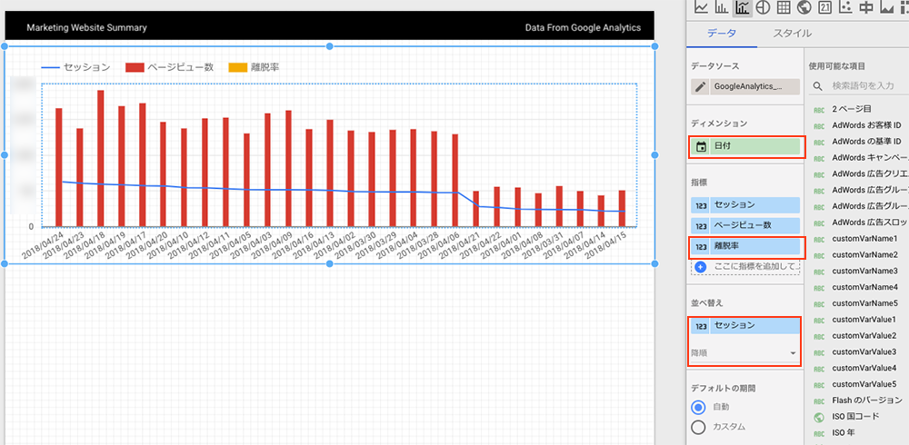Viewport: 909px width, 445px height.
Task: Select the scatter chart icon
Action: pos(845,7)
